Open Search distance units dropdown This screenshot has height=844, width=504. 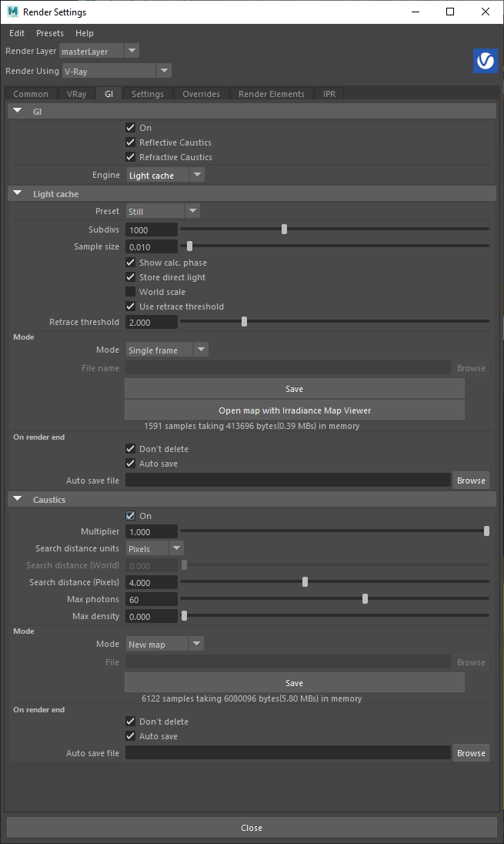click(155, 548)
